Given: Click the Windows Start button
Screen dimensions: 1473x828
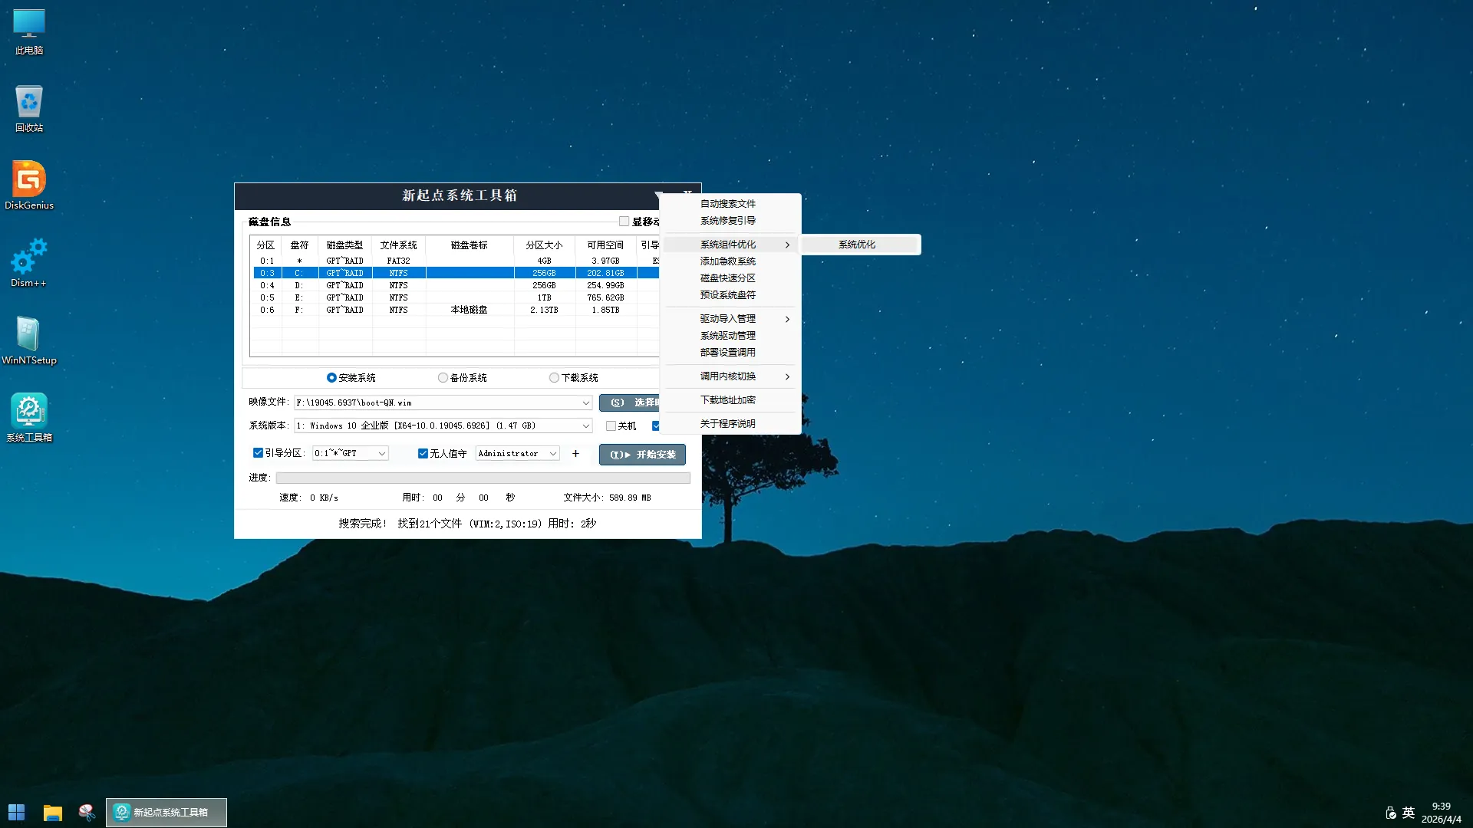Looking at the screenshot, I should (17, 813).
